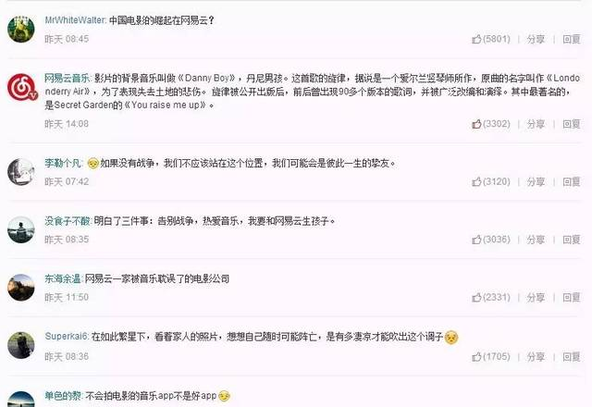Tap thumbs-up on 没食子不酸's comment

pos(490,240)
